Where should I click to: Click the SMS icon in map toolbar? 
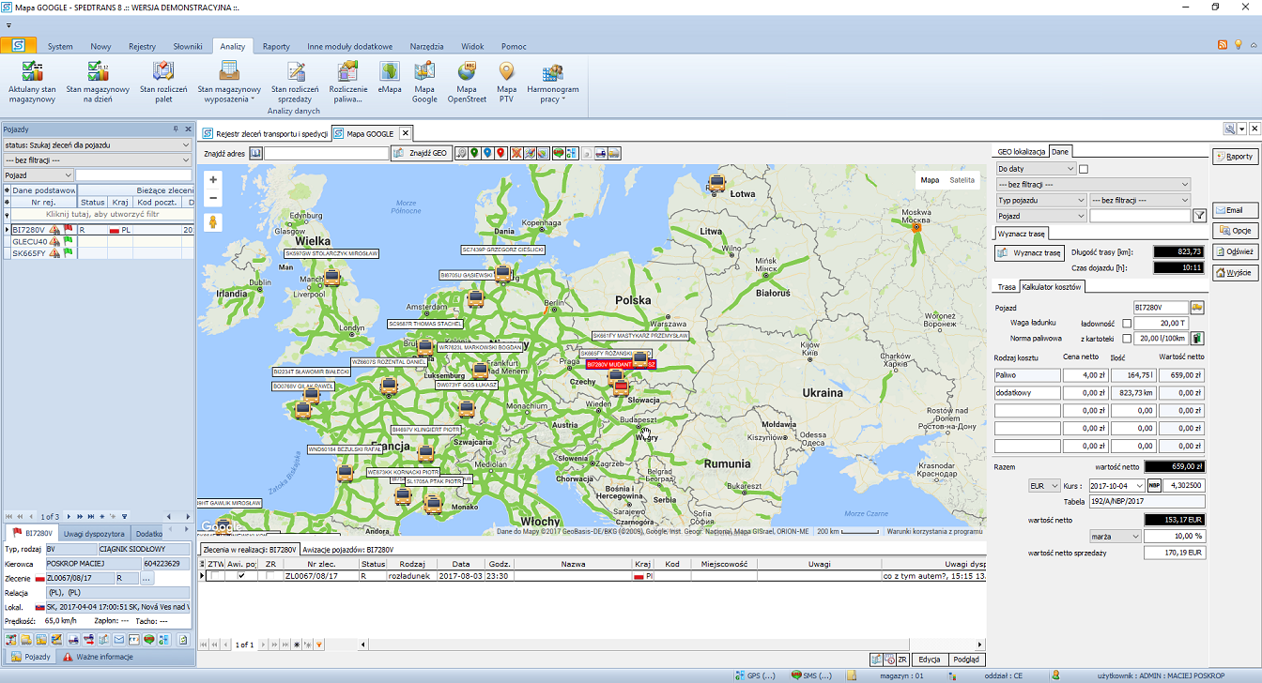click(559, 153)
